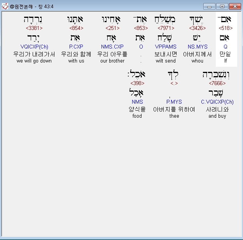Click Strong's number <7666>
243x240 pixels.
(x=217, y=83)
